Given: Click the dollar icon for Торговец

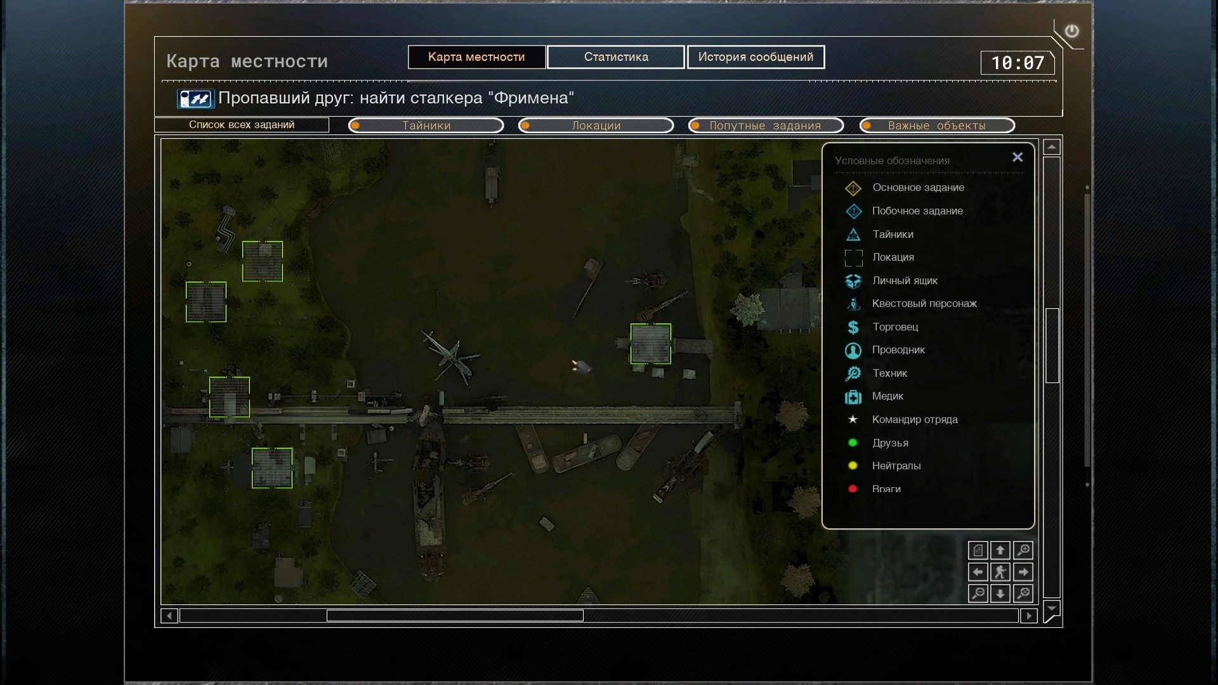Looking at the screenshot, I should tap(853, 327).
